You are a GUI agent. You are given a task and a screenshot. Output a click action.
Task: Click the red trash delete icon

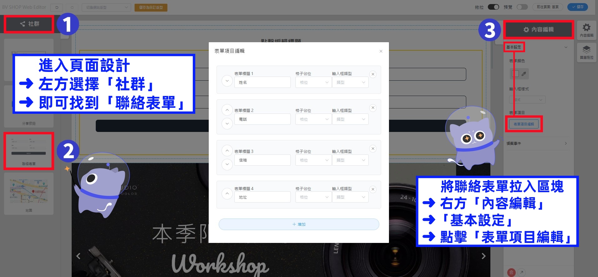(x=511, y=272)
